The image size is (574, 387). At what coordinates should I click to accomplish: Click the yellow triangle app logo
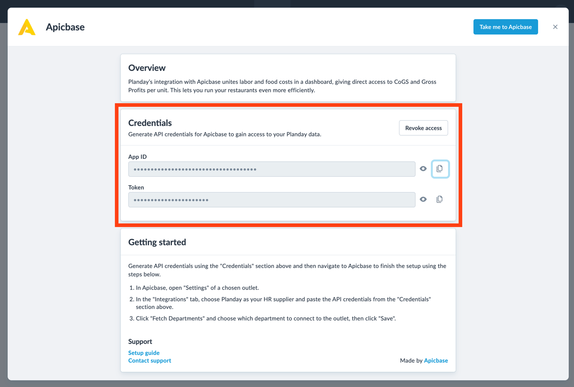click(x=26, y=27)
